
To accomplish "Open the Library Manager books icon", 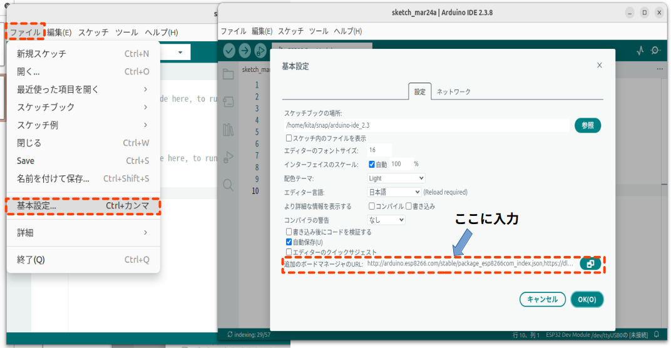I will point(228,130).
